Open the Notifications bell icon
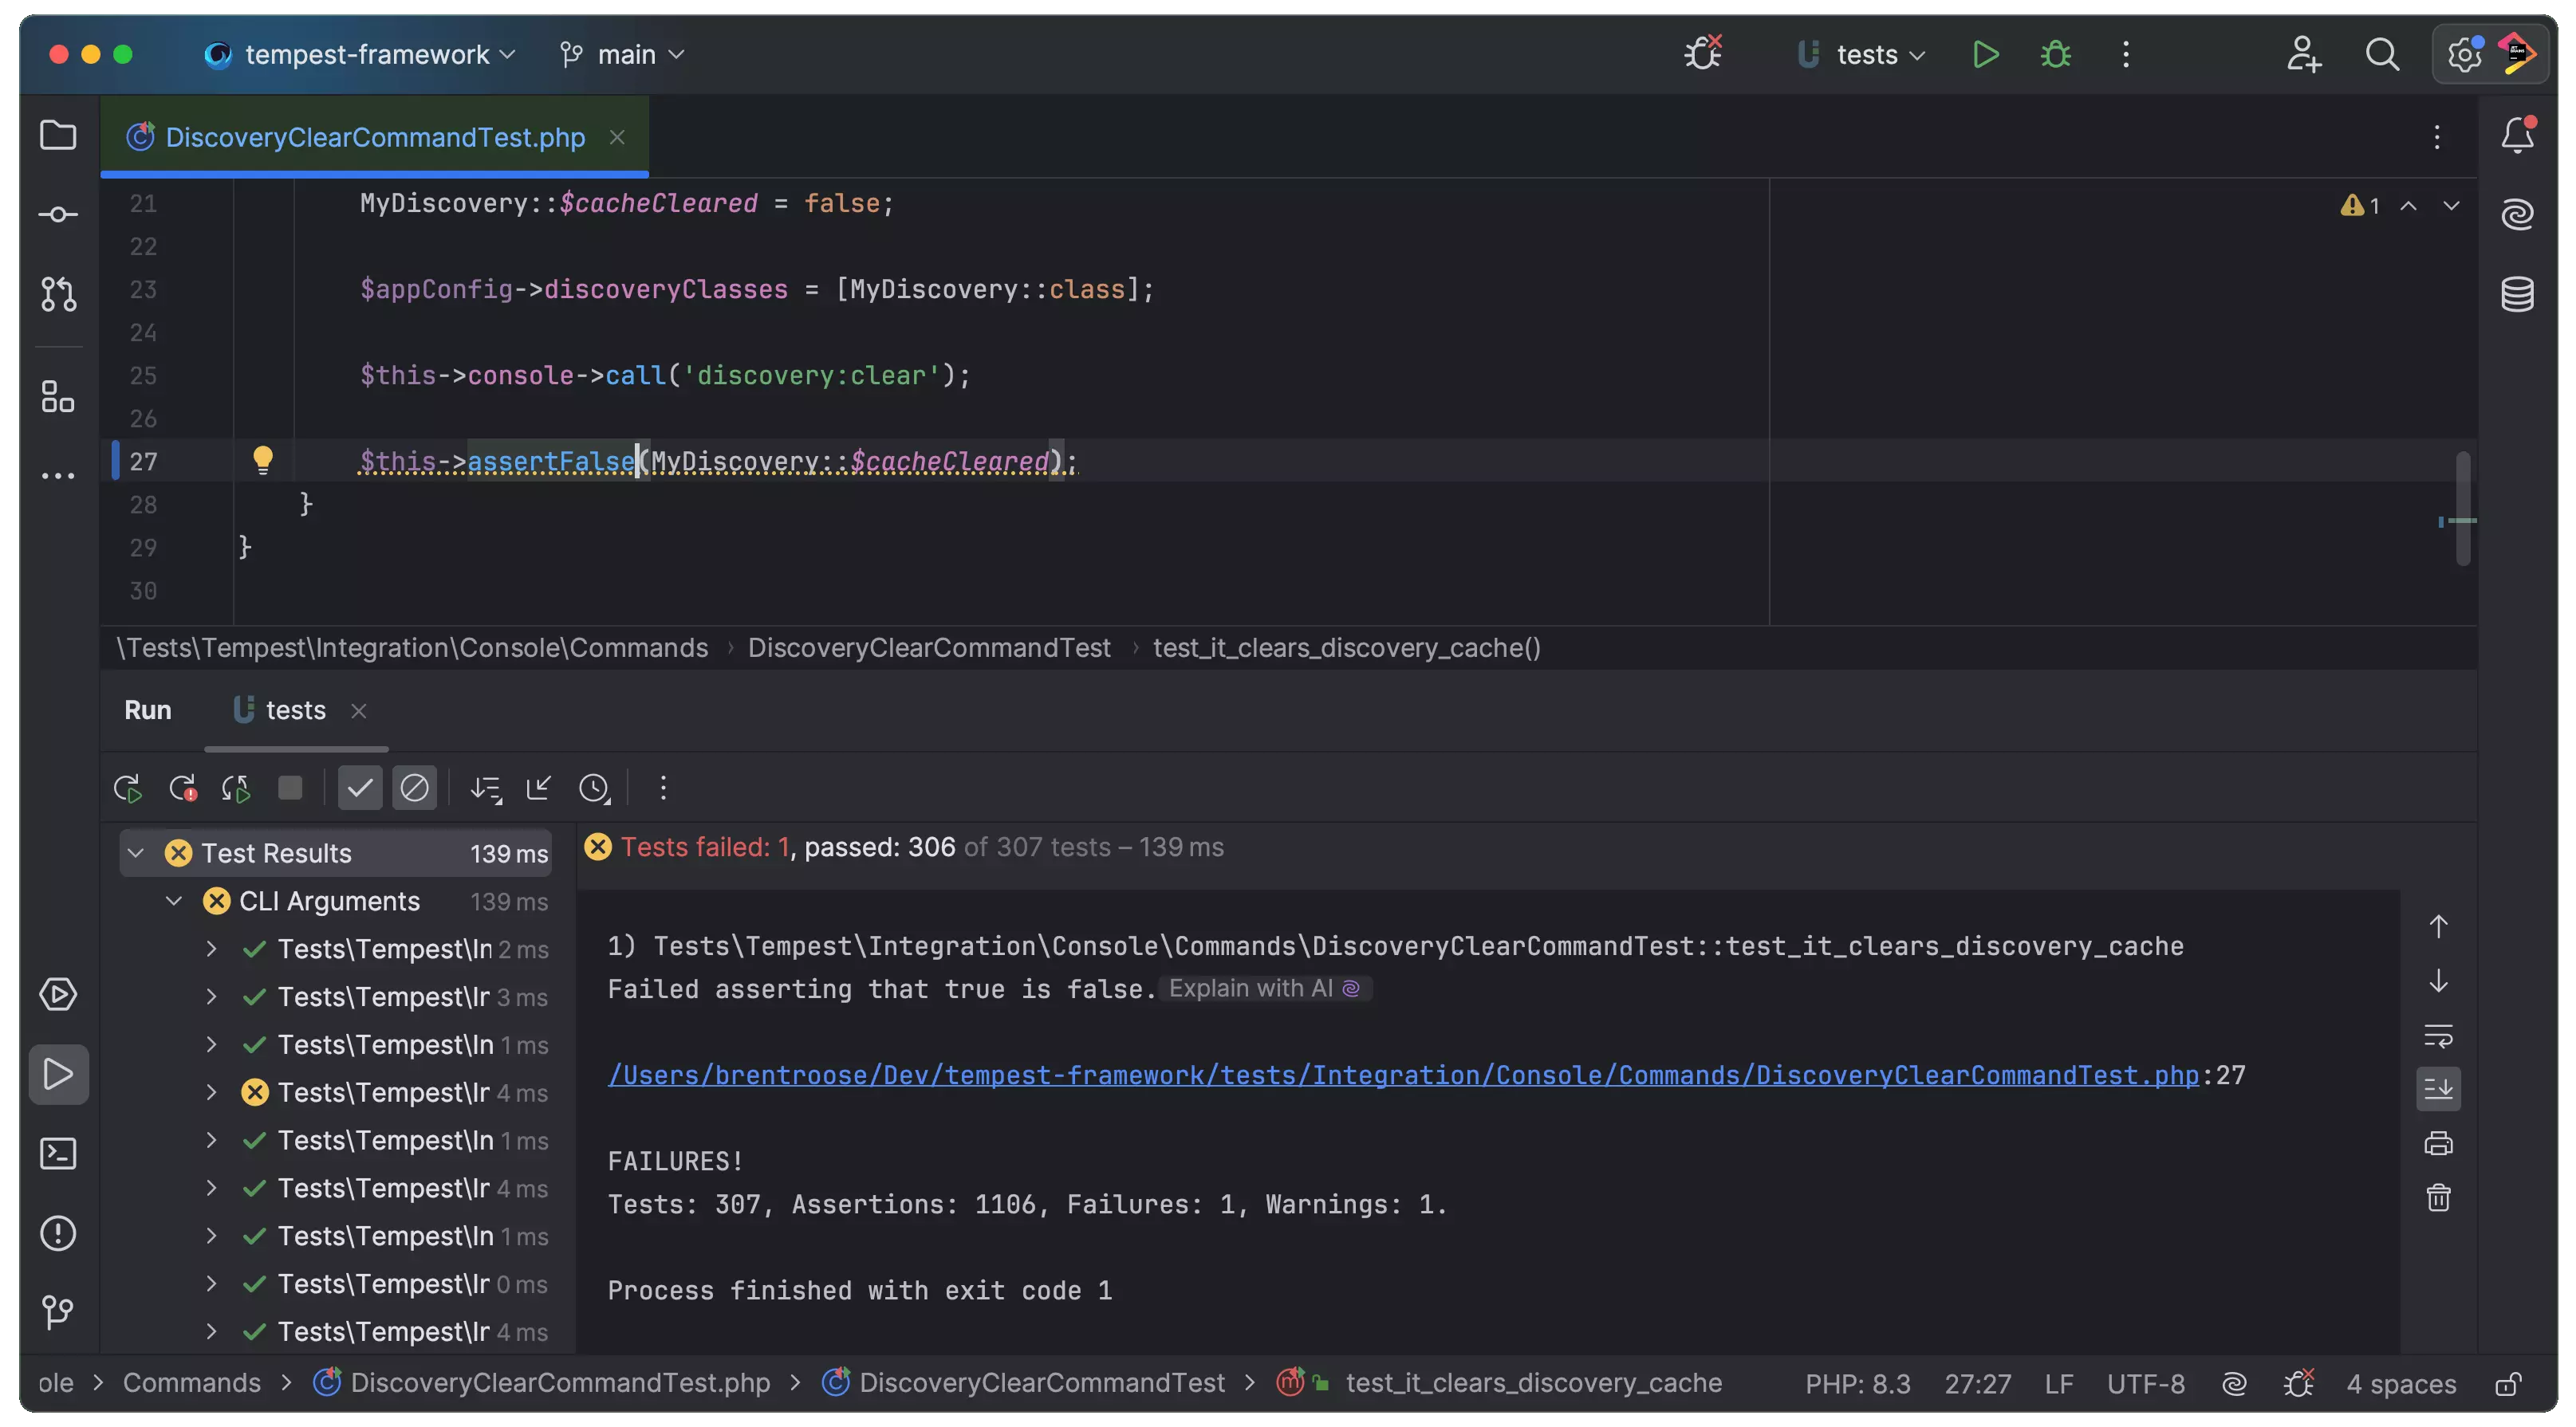 click(x=2517, y=135)
